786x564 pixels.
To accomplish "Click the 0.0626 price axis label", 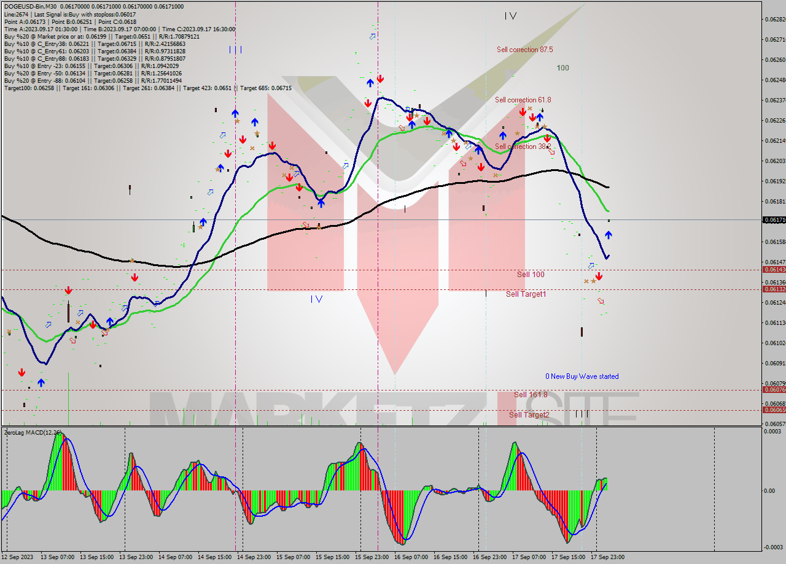I will tap(775, 60).
